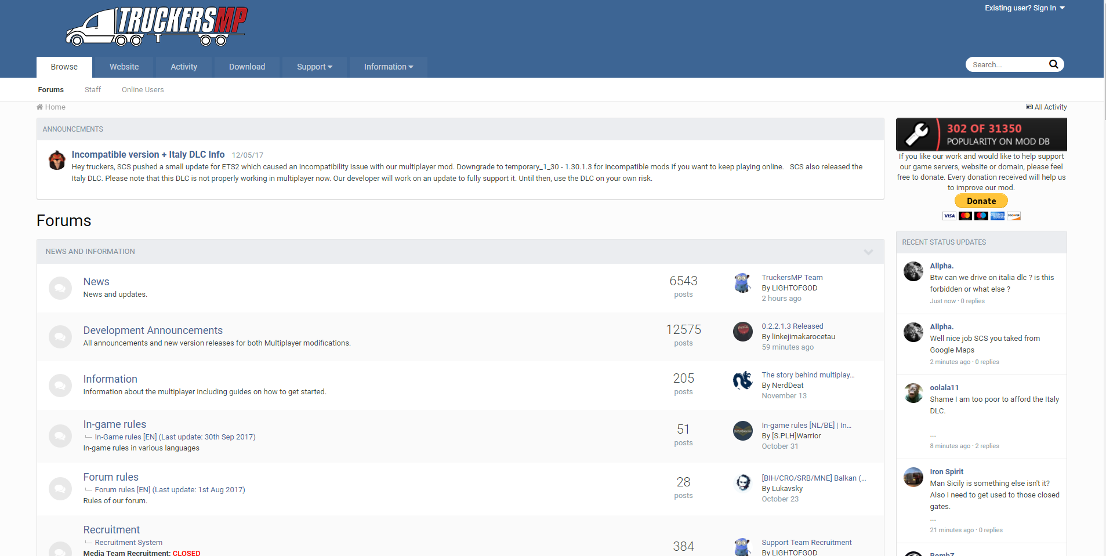Click the search magnifier icon
Viewport: 1106px width, 556px height.
[1053, 64]
